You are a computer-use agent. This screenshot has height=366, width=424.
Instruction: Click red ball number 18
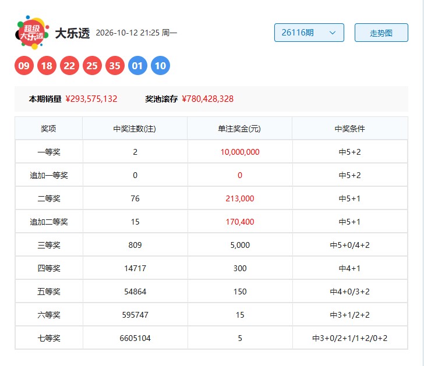[47, 66]
